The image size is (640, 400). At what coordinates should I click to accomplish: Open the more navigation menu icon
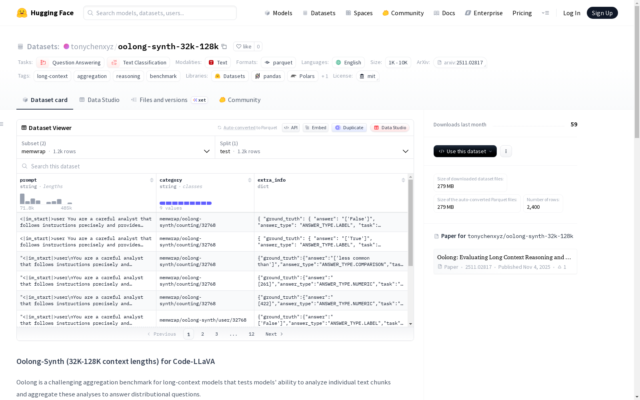coord(545,13)
